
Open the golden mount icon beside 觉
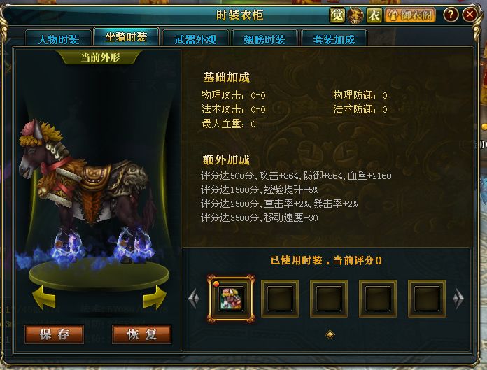(355, 15)
